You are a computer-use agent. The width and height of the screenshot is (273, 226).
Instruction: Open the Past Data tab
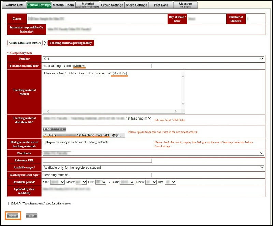(x=161, y=5)
